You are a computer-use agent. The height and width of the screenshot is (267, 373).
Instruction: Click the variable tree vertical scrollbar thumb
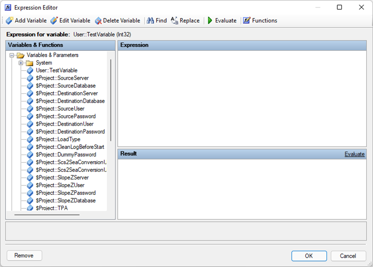(x=111, y=100)
